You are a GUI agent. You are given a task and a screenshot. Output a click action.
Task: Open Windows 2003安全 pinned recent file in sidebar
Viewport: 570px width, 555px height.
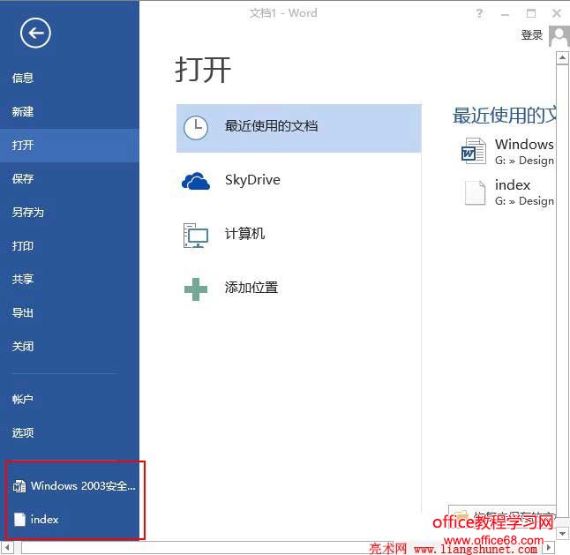[74, 486]
